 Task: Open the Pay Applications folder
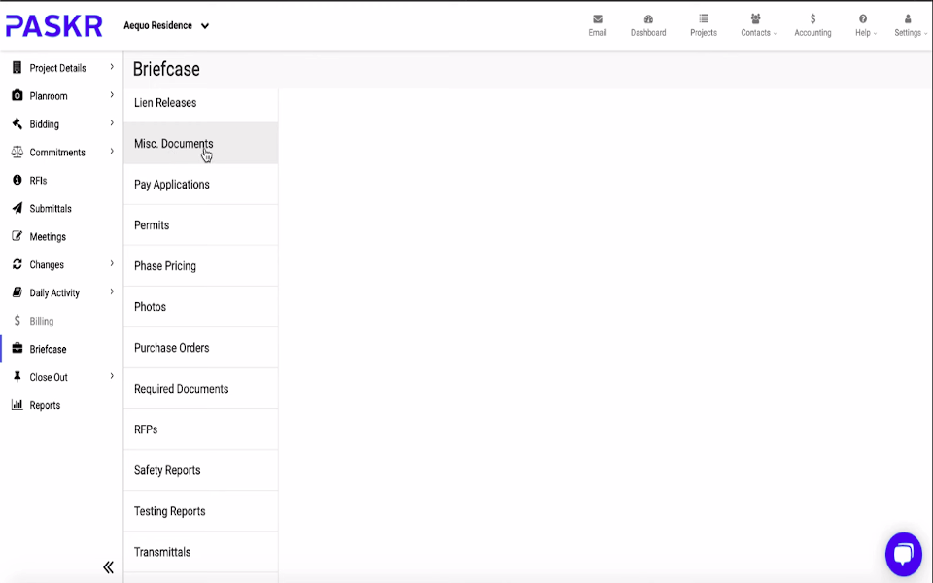coord(200,185)
